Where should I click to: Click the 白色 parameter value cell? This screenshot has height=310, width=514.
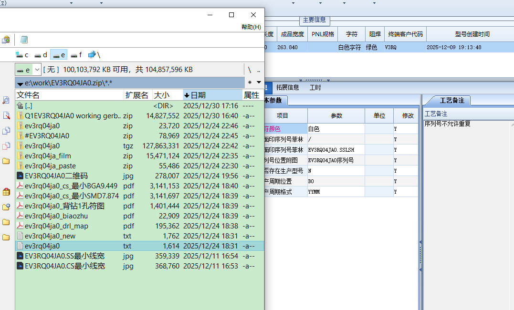(x=336, y=129)
